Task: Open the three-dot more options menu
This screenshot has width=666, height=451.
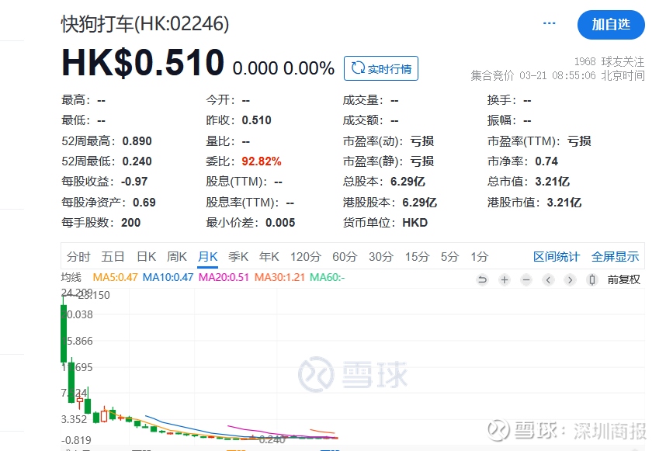Action: [x=550, y=23]
